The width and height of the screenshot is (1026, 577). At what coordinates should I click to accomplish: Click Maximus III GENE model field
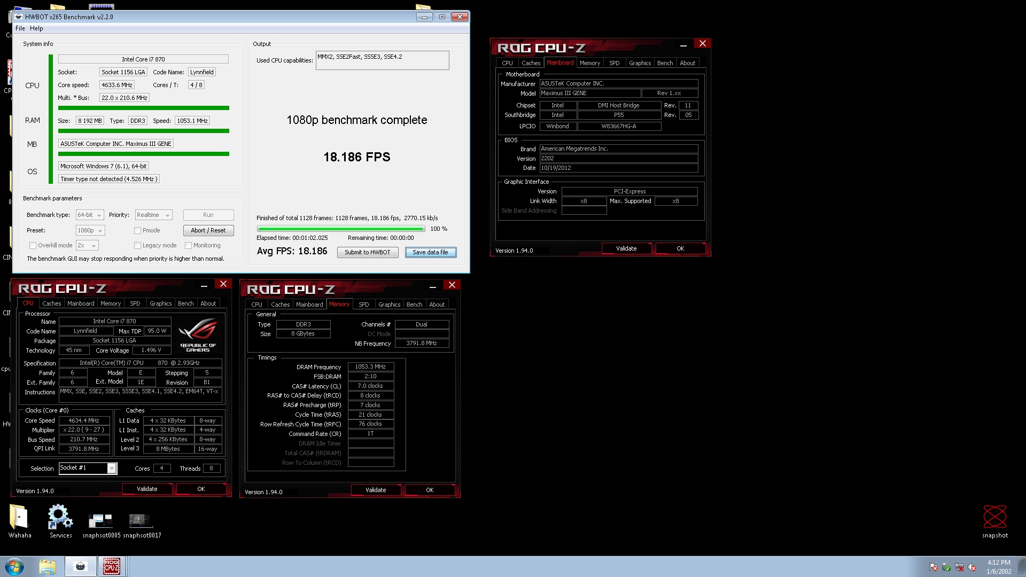pos(590,93)
